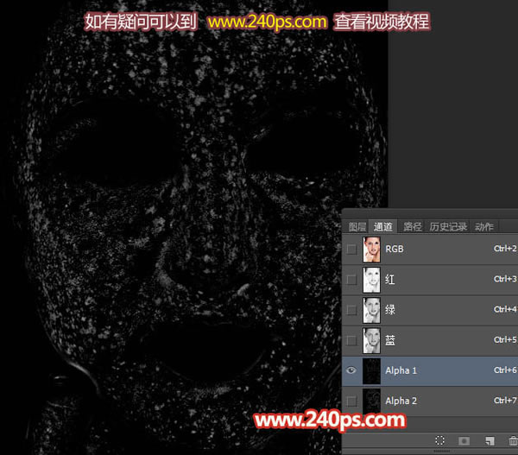Show the 蓝 channel visibility box
Image resolution: width=518 pixels, height=455 pixels.
coord(351,340)
